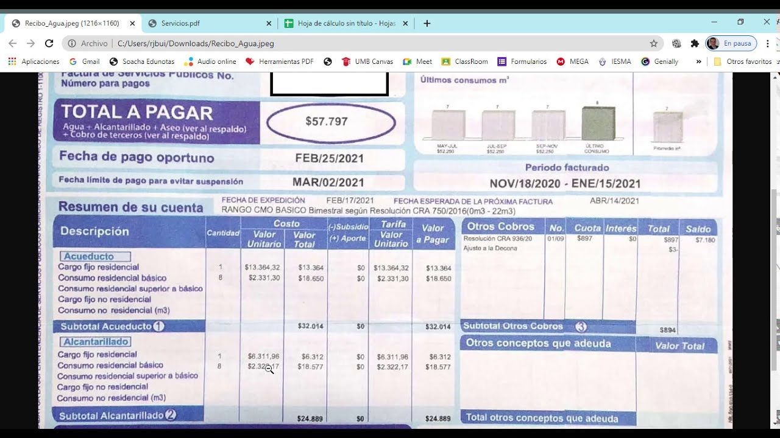This screenshot has height=438, width=780.
Task: Open the ClassRoom bookmark
Action: pos(464,61)
